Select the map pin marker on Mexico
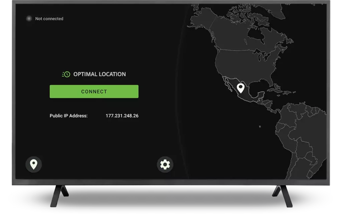Image resolution: width=342 pixels, height=224 pixels. (240, 88)
